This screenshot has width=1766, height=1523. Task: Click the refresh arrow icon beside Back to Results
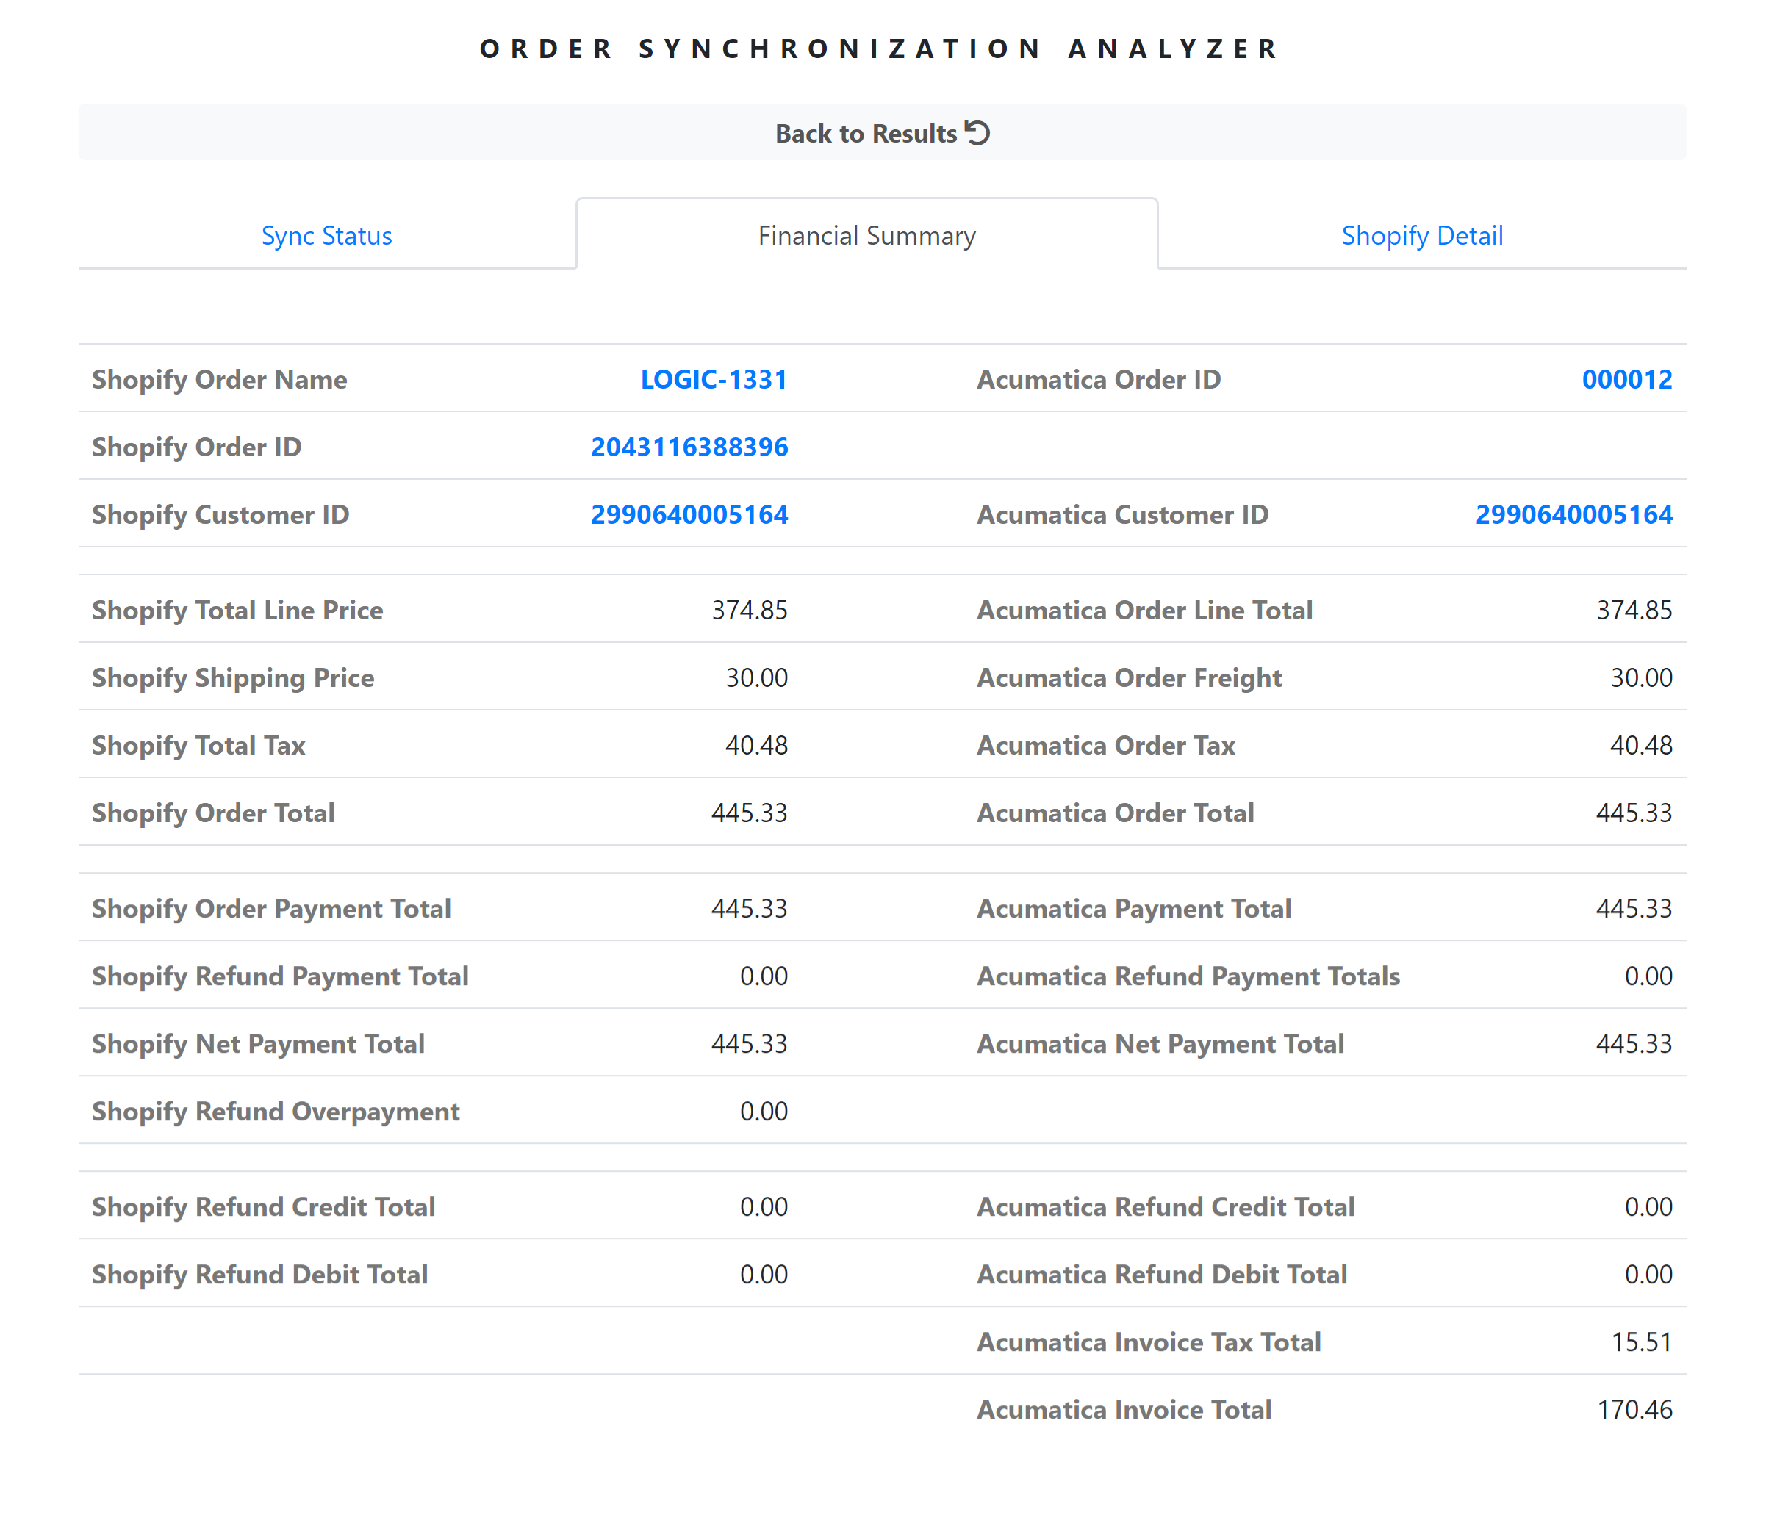click(977, 133)
